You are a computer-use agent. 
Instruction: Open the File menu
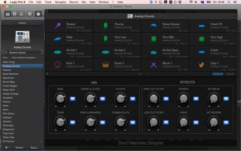(31, 2)
